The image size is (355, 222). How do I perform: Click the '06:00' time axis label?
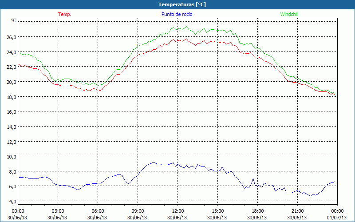[98, 211]
